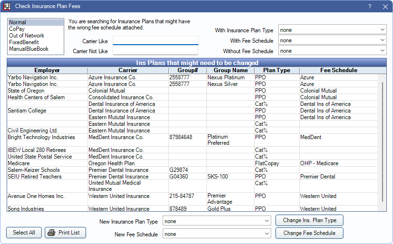Open New Insurance Plan Type dropdown

coord(216,221)
